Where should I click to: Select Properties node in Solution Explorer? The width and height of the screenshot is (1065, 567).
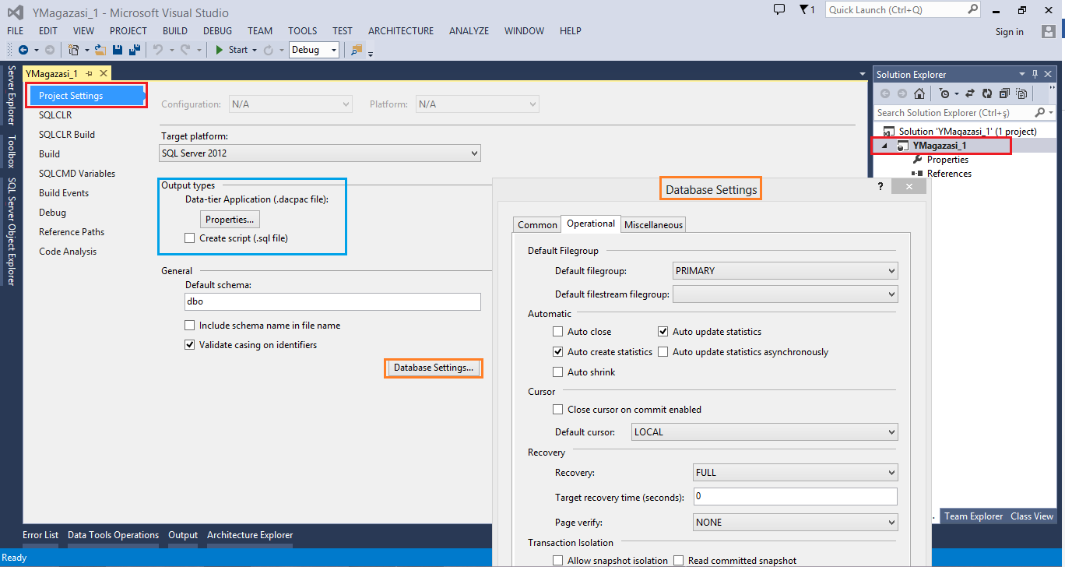coord(947,160)
